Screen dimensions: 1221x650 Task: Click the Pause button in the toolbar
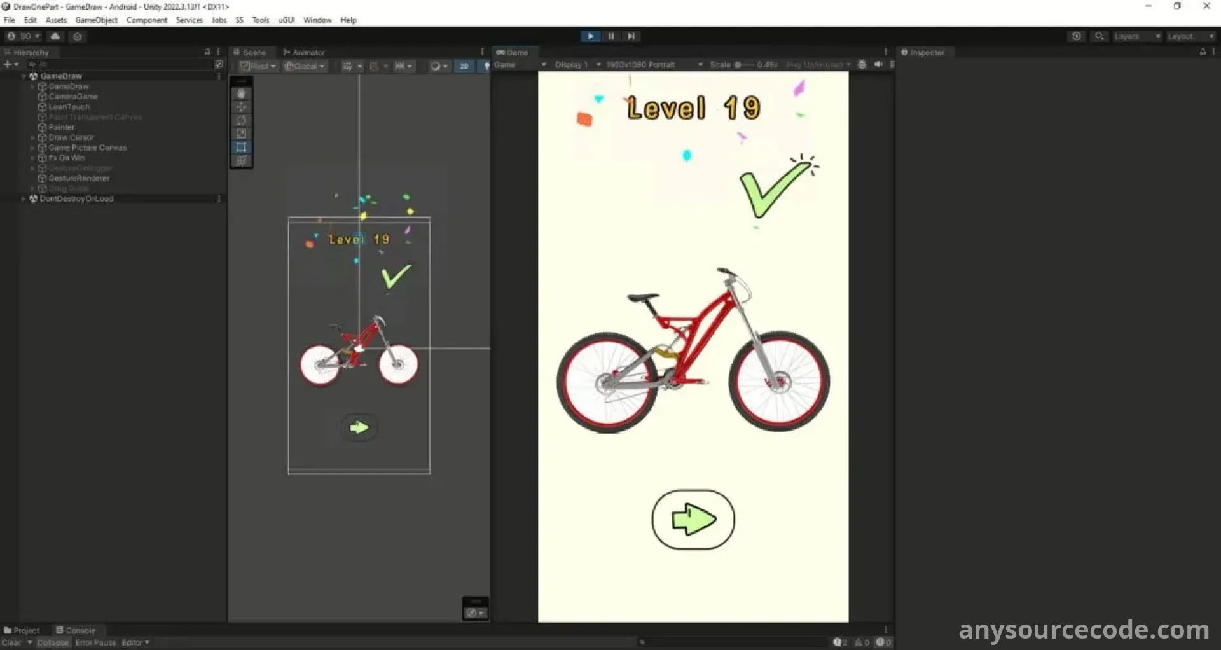pos(611,36)
